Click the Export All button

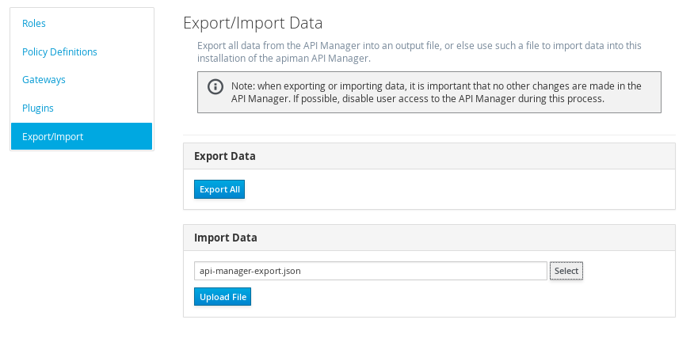(x=219, y=189)
